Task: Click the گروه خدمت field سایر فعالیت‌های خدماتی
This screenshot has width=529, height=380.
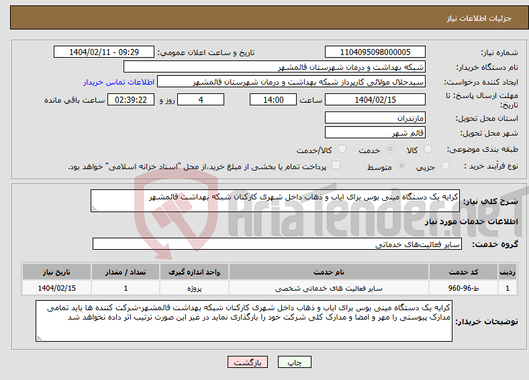Action: pos(277,244)
